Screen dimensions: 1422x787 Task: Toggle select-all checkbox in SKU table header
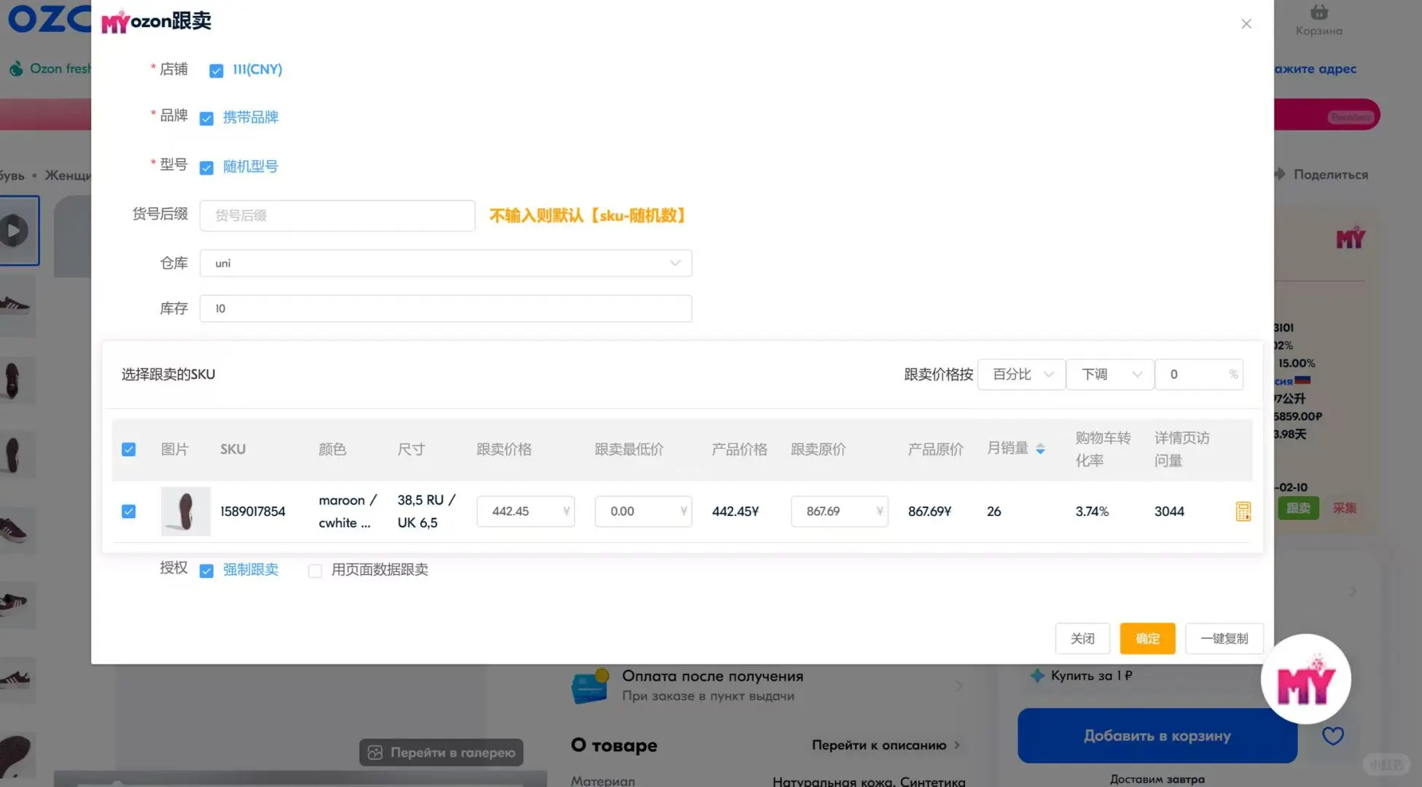click(128, 450)
